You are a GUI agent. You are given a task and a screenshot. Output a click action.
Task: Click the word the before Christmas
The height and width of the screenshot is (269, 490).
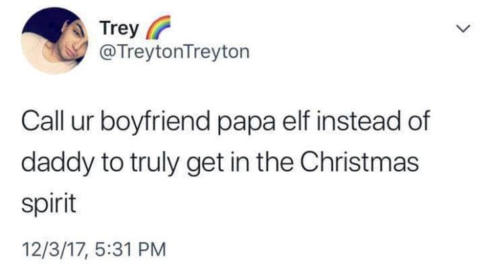pyautogui.click(x=275, y=162)
